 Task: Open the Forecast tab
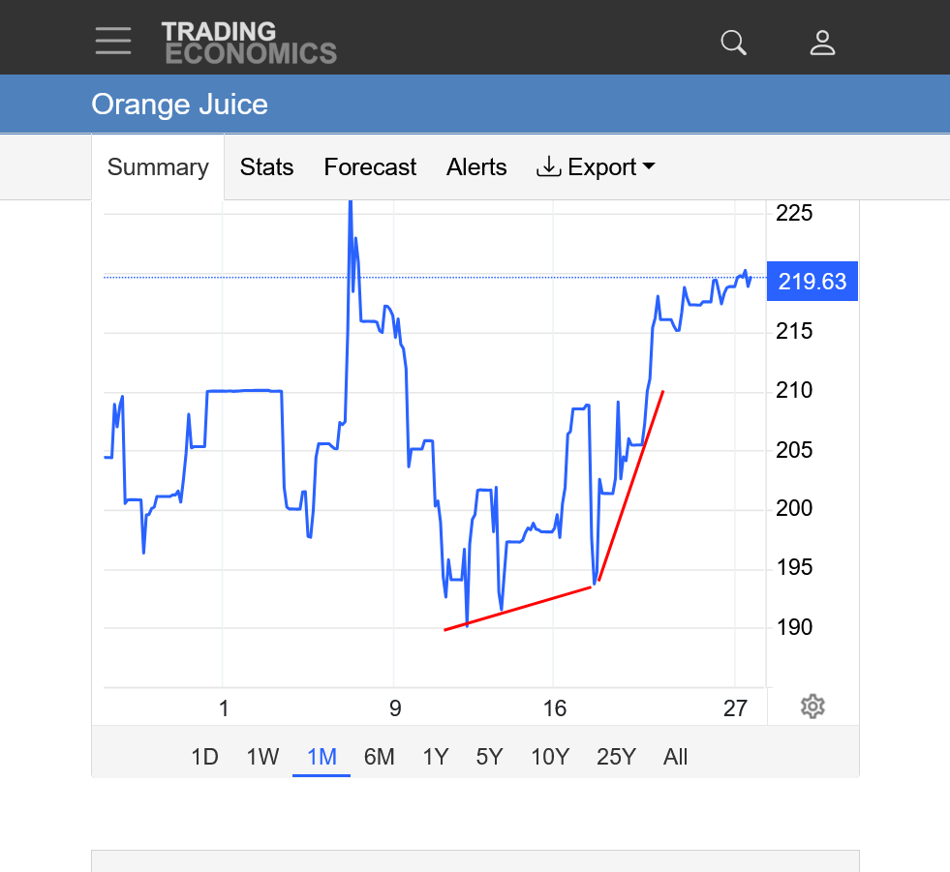(x=370, y=167)
